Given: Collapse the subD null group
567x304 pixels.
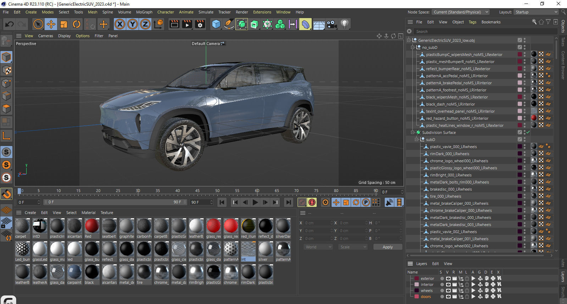Looking at the screenshot, I should (x=417, y=139).
